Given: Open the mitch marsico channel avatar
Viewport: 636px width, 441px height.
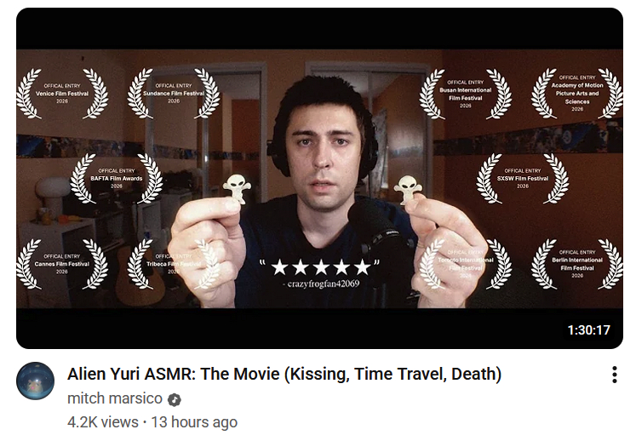Looking at the screenshot, I should pyautogui.click(x=35, y=381).
